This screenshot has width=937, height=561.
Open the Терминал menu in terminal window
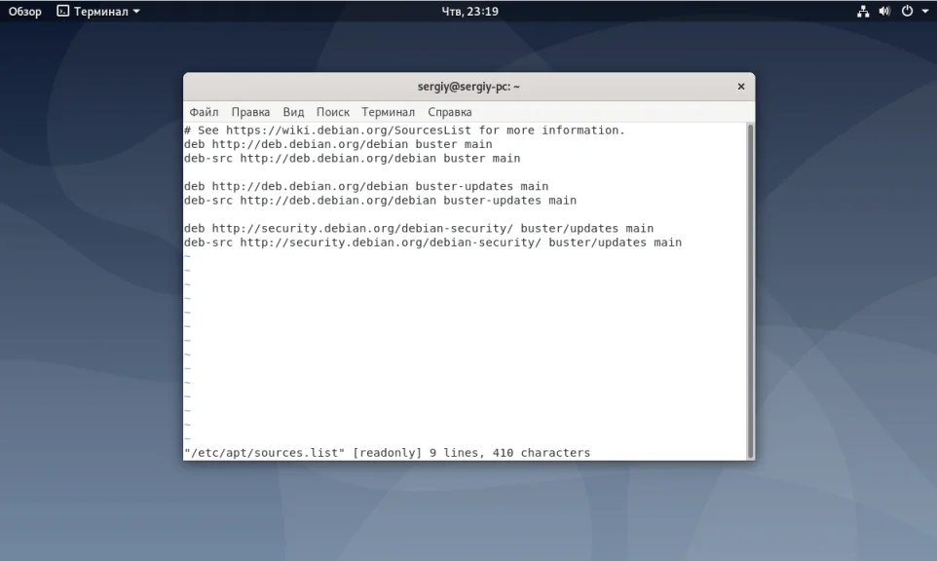388,112
